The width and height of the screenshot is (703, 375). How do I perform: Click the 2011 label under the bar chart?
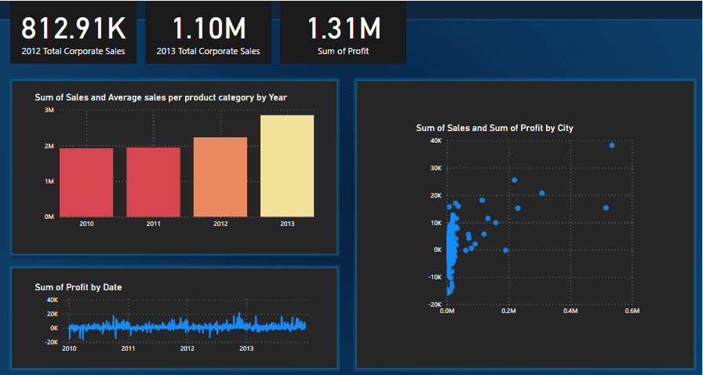[153, 224]
